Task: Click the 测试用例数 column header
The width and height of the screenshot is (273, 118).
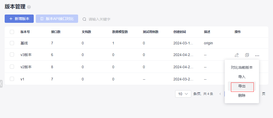Action: click(151, 32)
